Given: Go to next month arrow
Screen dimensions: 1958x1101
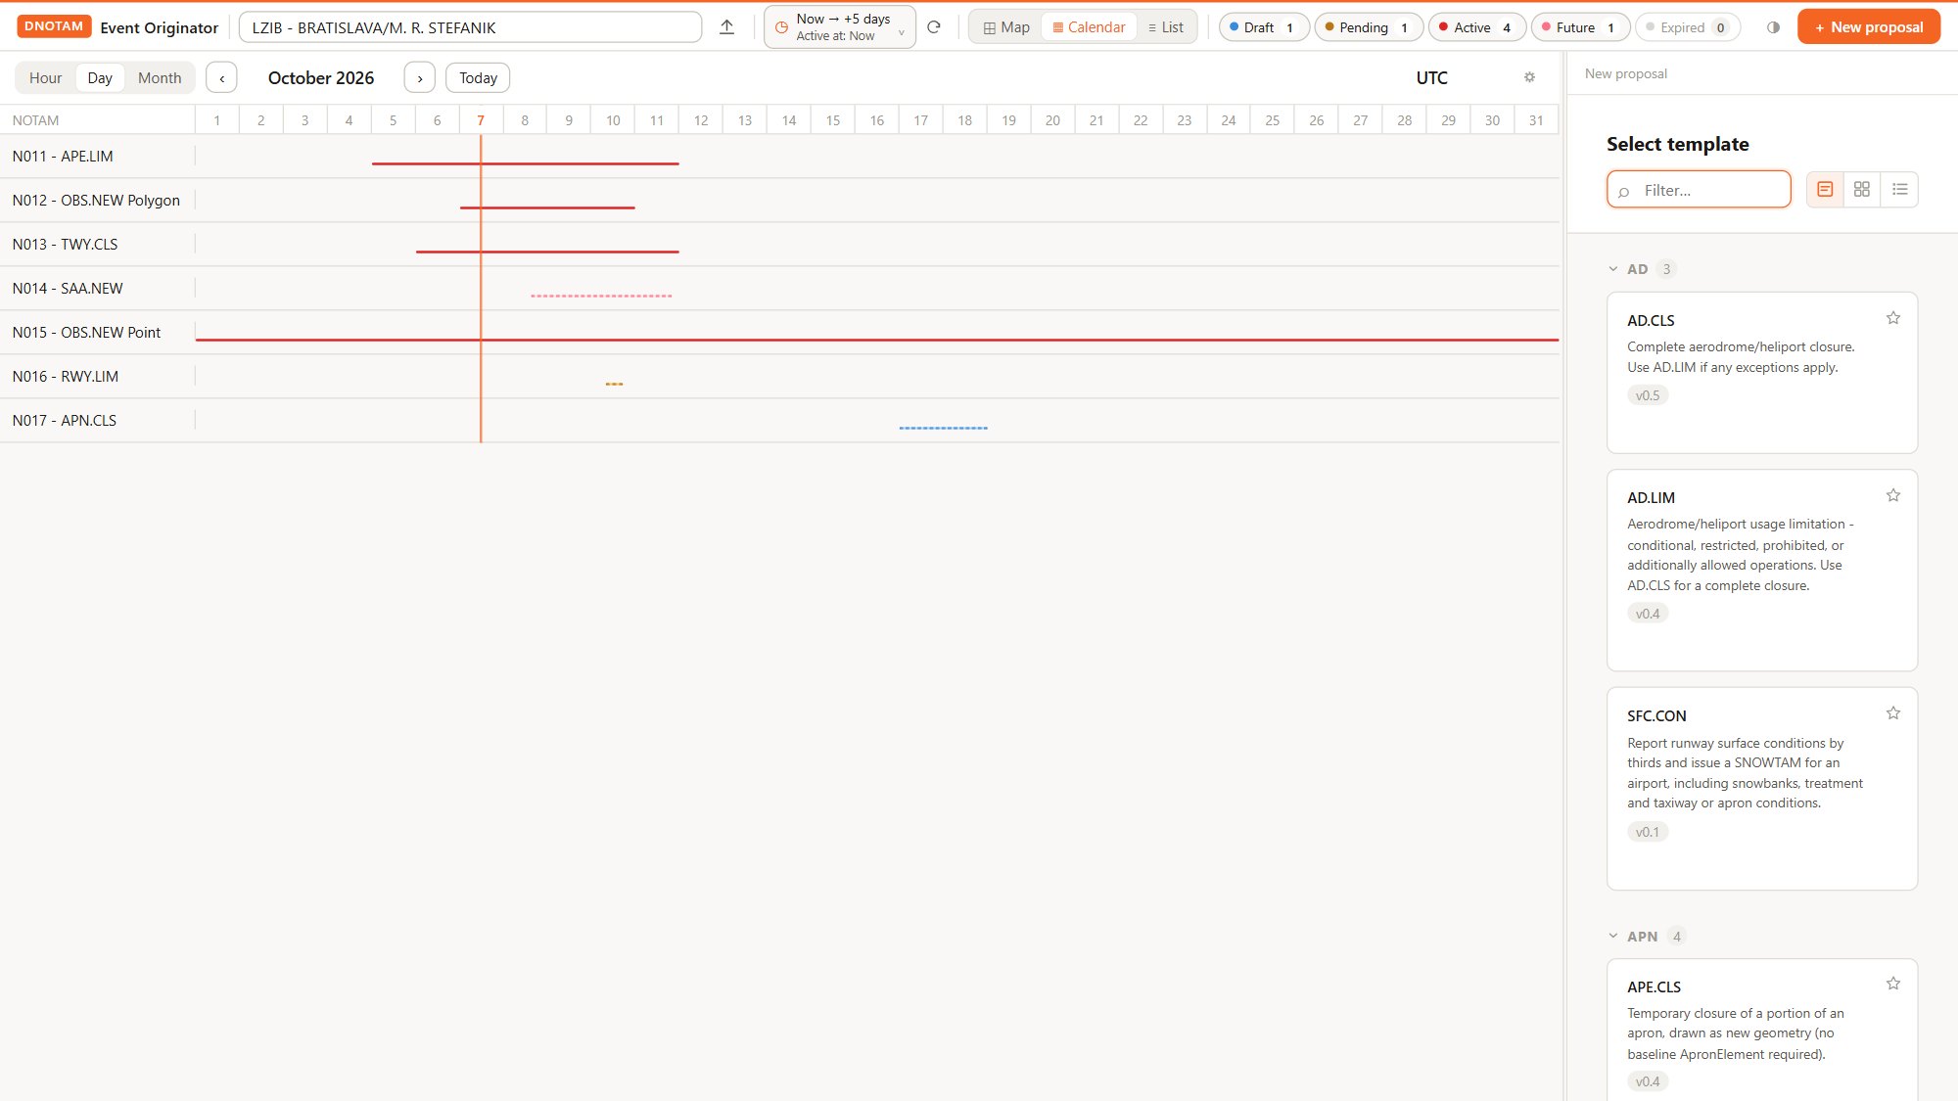Looking at the screenshot, I should coord(420,77).
